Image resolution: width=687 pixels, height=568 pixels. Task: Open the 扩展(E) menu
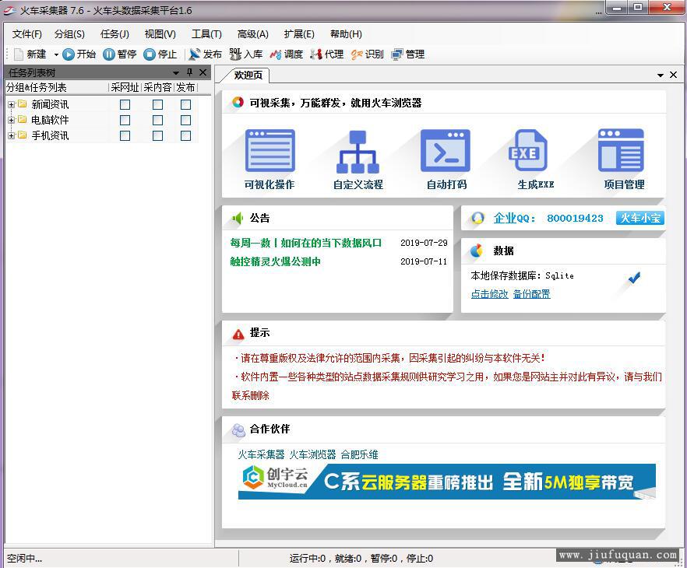[x=299, y=33]
